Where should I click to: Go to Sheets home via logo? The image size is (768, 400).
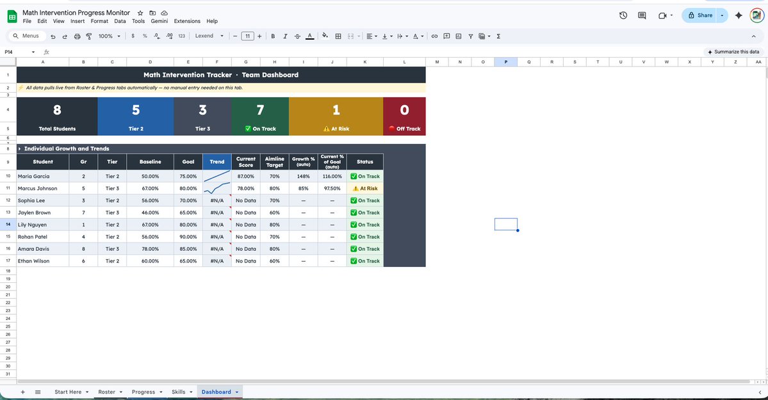pyautogui.click(x=12, y=17)
